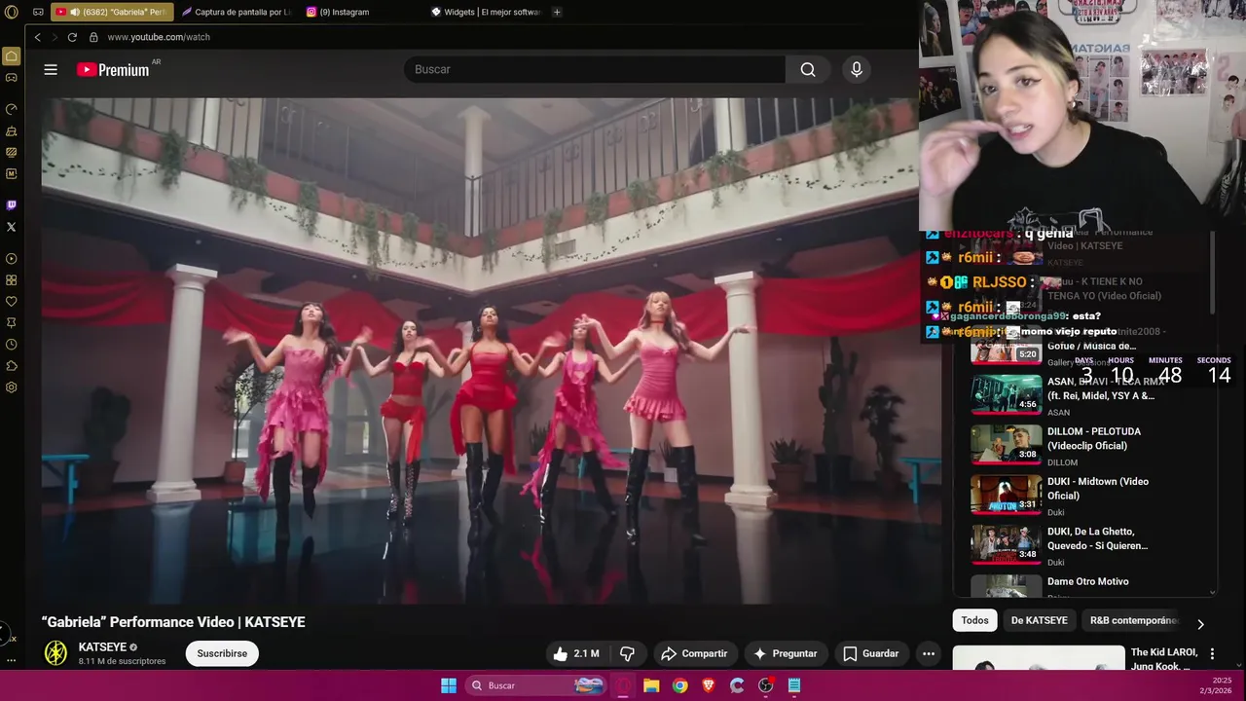1246x701 pixels.
Task: Launch Brave browser from taskbar
Action: click(709, 685)
